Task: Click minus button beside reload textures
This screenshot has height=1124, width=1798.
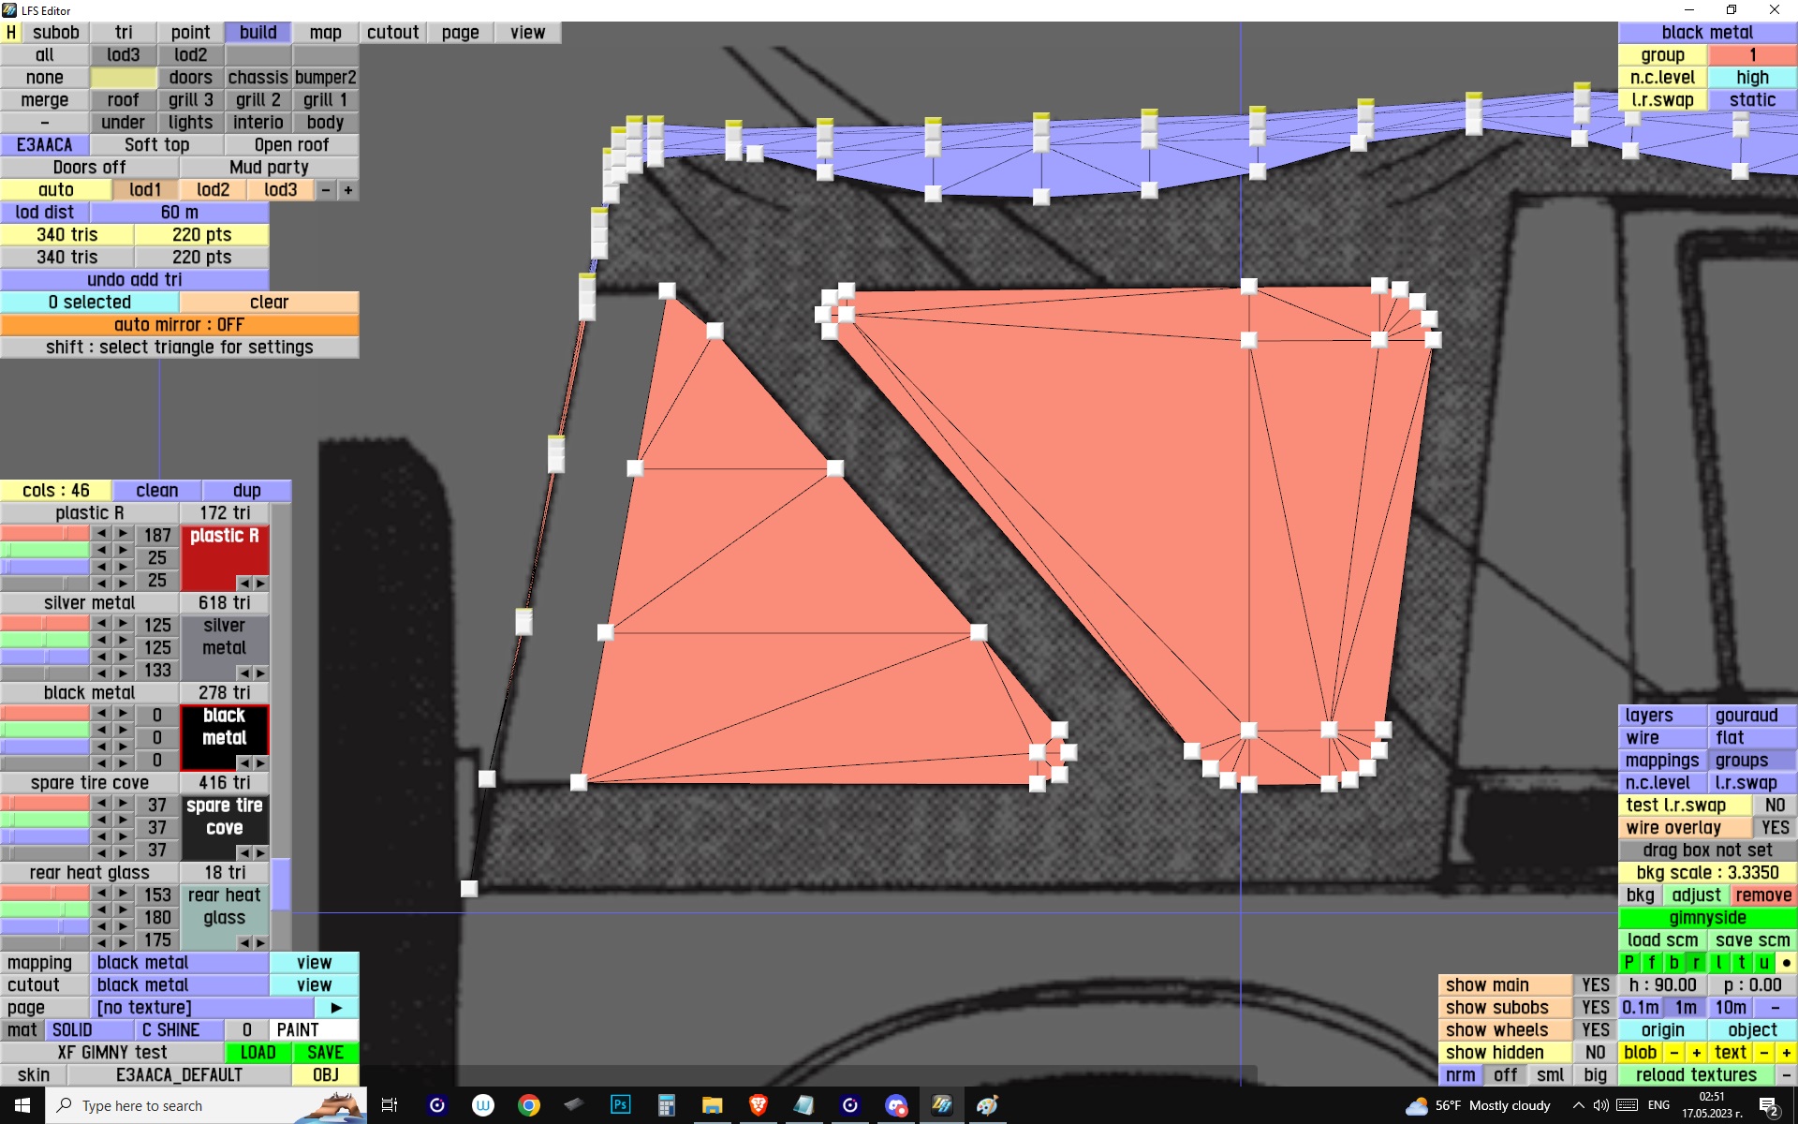Action: click(1786, 1075)
